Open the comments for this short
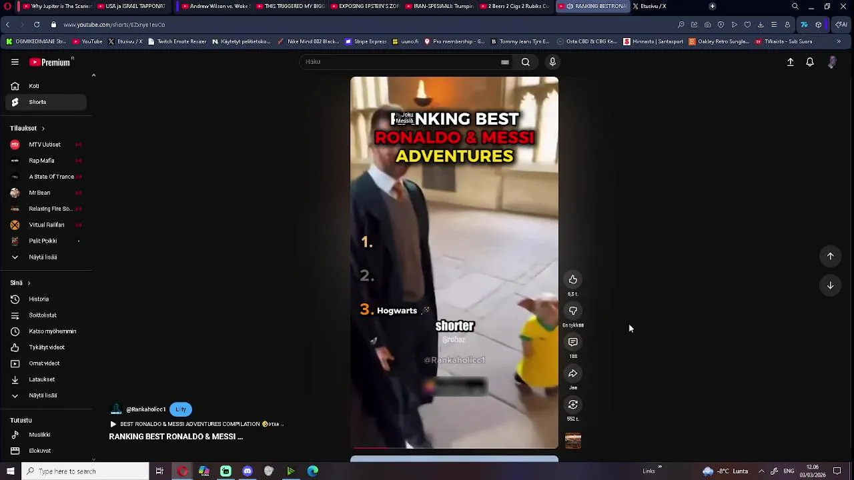This screenshot has height=480, width=854. tap(573, 342)
